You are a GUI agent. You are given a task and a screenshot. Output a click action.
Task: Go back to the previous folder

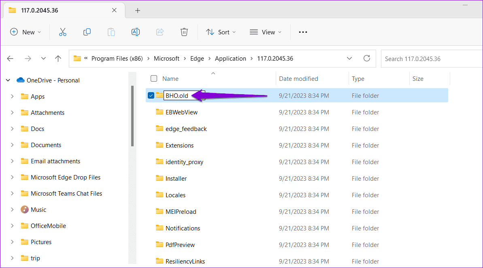tap(10, 58)
